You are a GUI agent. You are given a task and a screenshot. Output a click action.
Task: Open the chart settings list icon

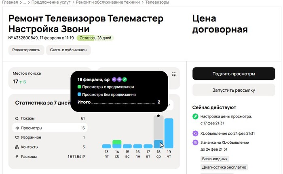[173, 74]
